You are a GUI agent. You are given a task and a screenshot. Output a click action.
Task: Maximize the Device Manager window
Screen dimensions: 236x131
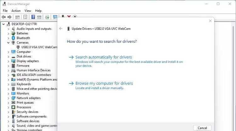(218, 4)
